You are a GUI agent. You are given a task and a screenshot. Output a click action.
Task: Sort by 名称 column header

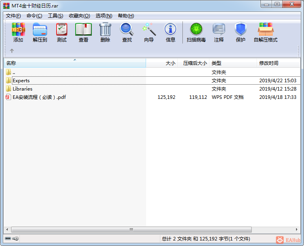pyautogui.click(x=75, y=63)
